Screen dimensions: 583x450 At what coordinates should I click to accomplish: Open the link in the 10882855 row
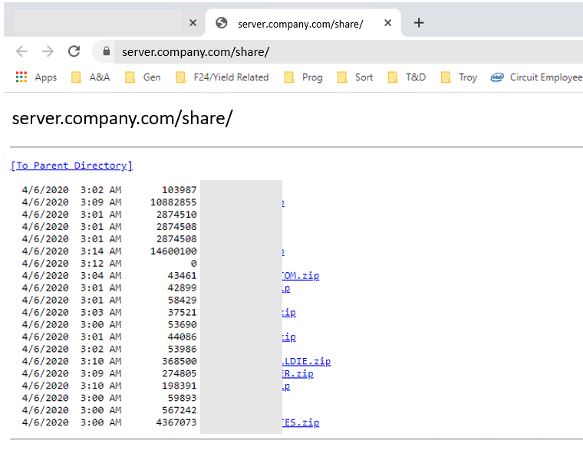tap(283, 202)
